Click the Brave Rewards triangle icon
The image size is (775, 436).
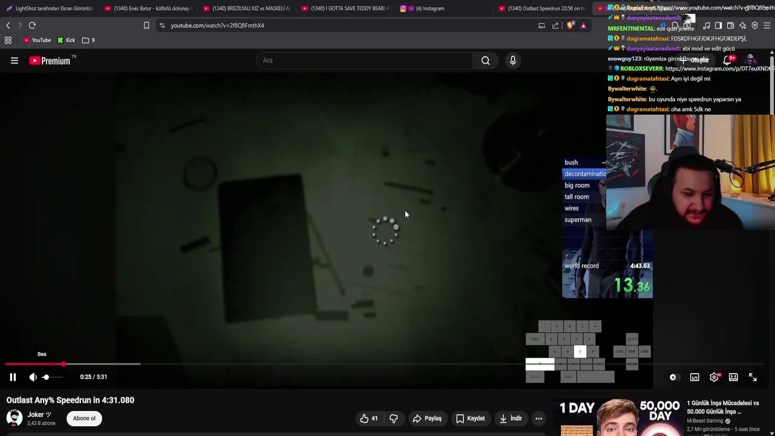583,25
